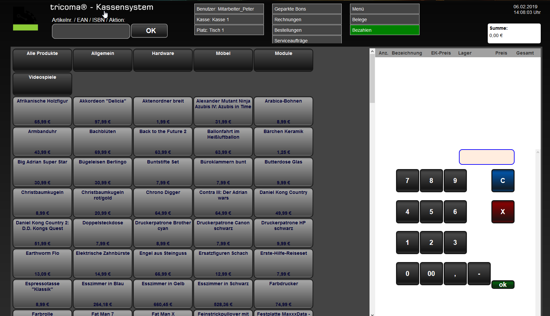Click the numpad amount entry field
This screenshot has width=550, height=316.
pyautogui.click(x=486, y=157)
